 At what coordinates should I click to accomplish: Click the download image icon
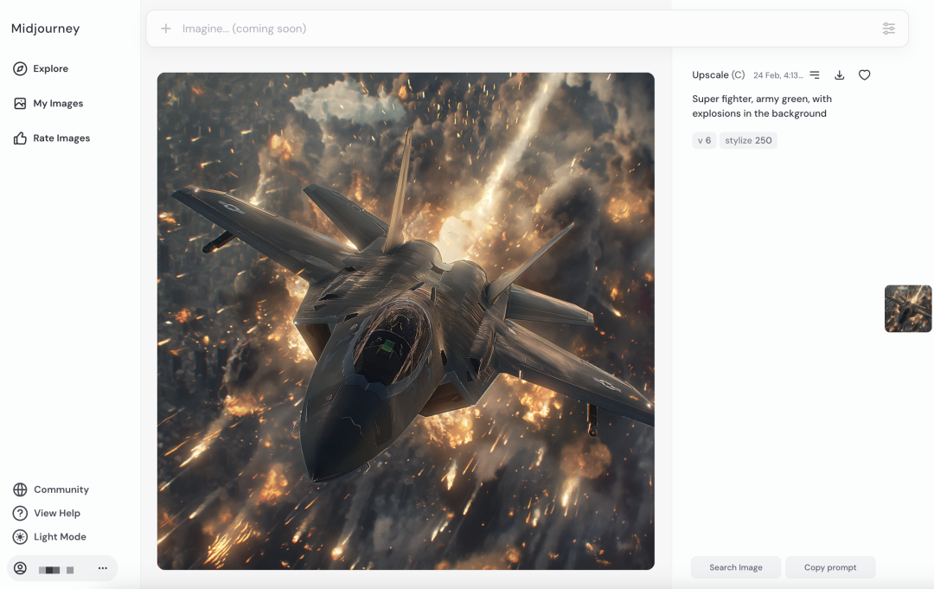839,75
